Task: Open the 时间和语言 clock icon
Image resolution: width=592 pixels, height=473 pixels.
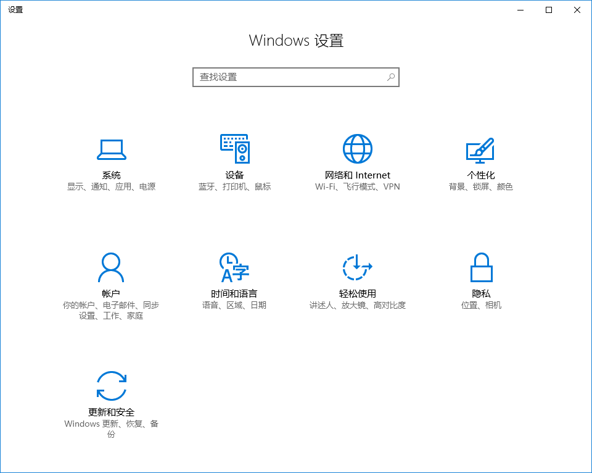Action: (x=234, y=267)
